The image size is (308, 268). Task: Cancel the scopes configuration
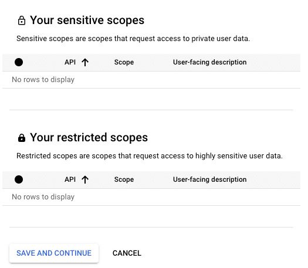point(127,253)
